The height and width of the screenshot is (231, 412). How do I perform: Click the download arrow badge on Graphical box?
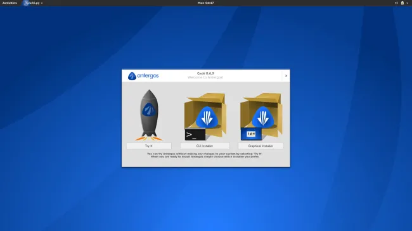pyautogui.click(x=263, y=118)
